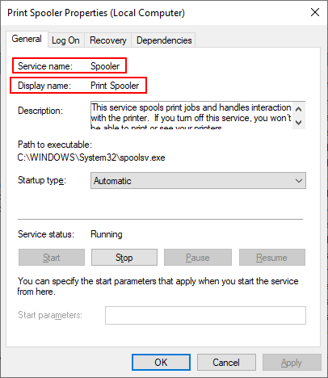Open the Log On tab
328x378 pixels.
tap(65, 40)
